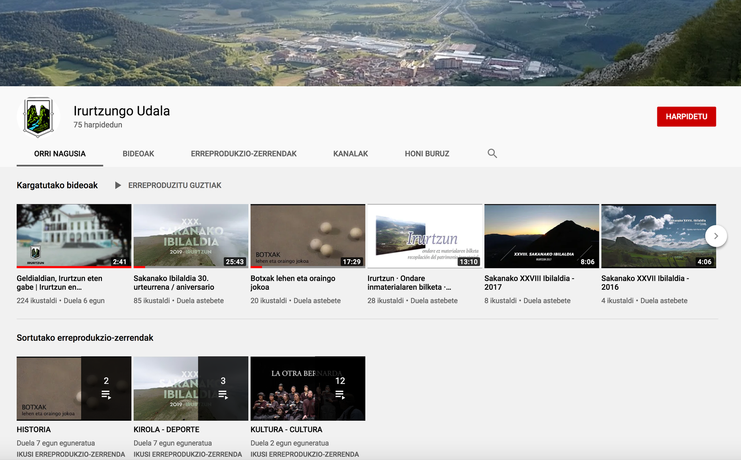Click the title Geldialdian, Irurtzun eten gabe
Image resolution: width=741 pixels, height=460 pixels.
tap(59, 283)
